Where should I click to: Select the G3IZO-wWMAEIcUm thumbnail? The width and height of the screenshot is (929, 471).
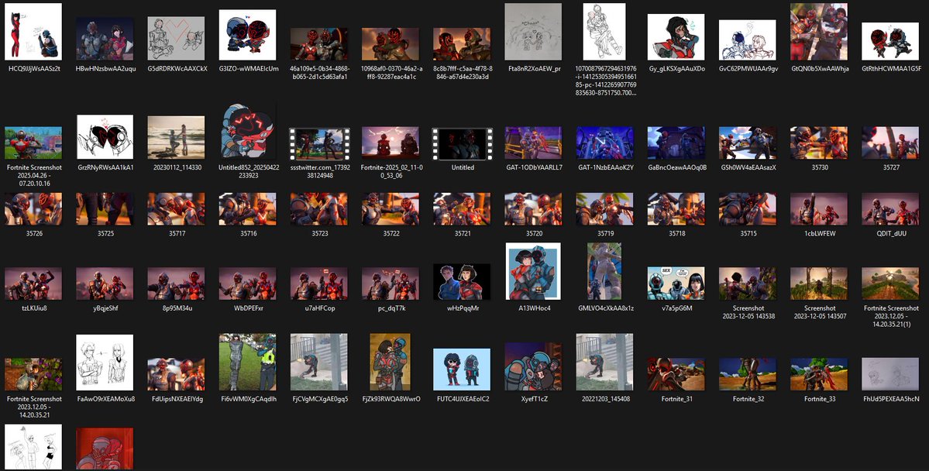(x=248, y=35)
